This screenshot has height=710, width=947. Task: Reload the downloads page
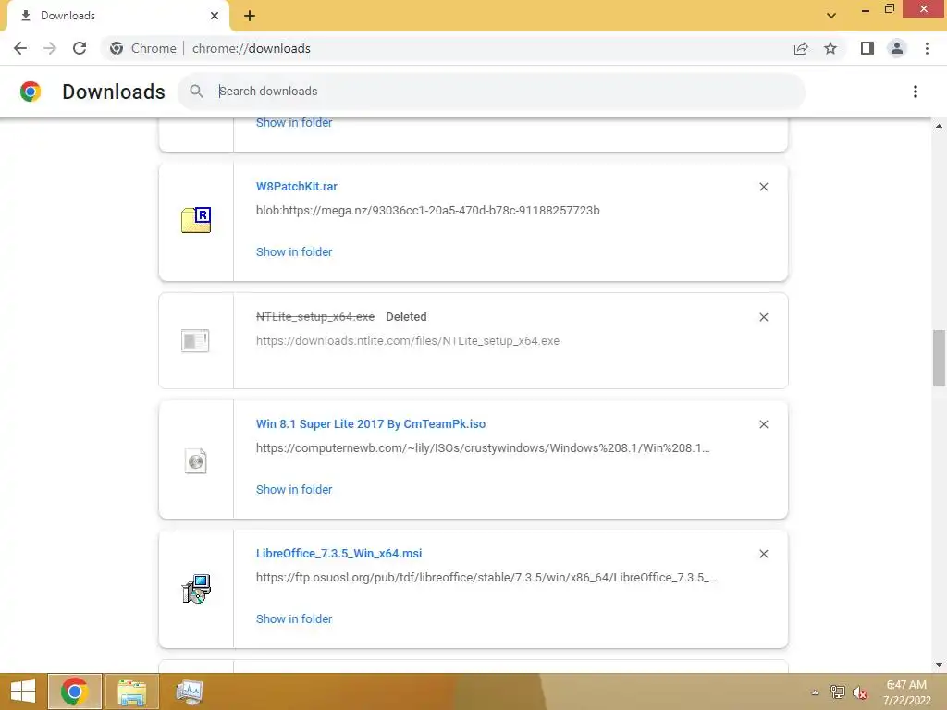tap(80, 48)
